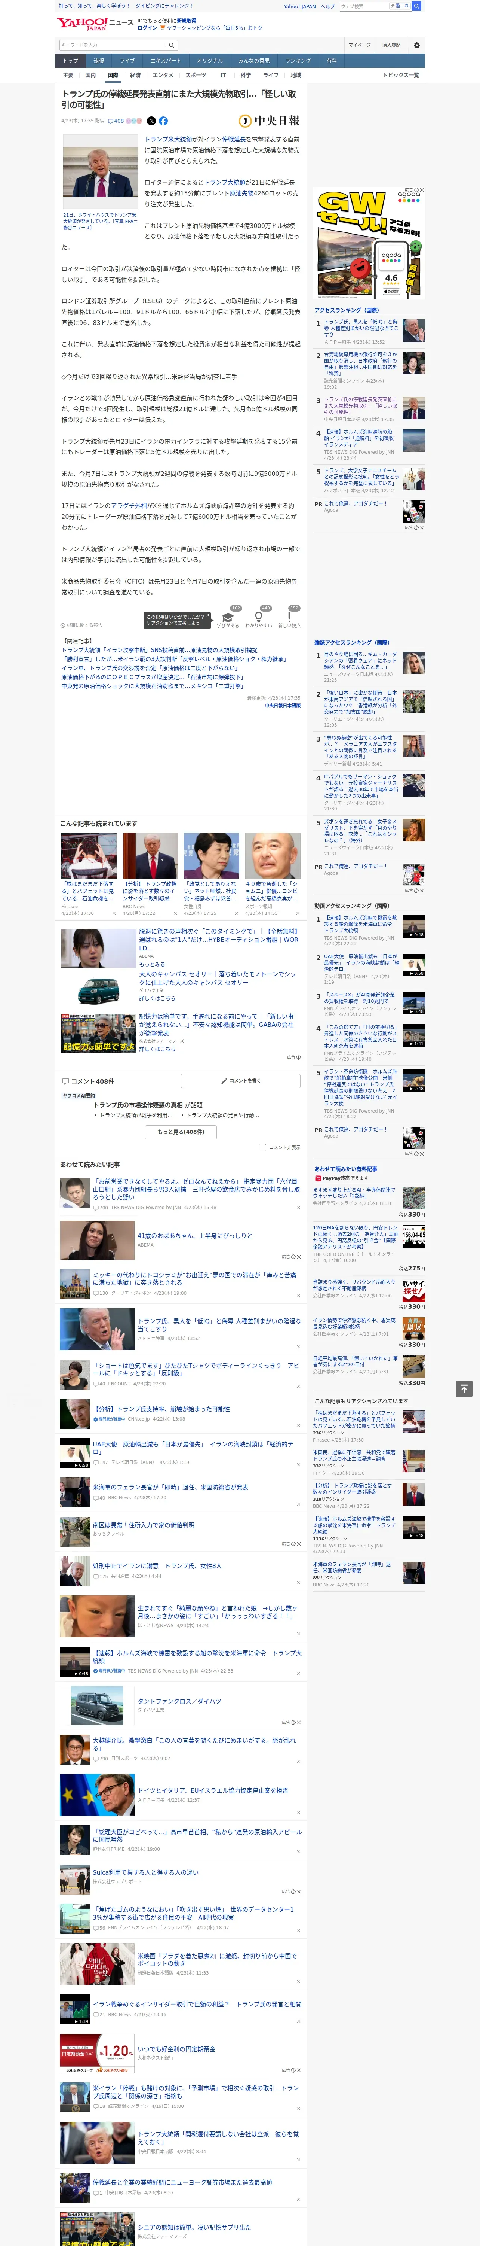Screen dimensions: 480x2246
Task: Click the back-to-top arrow button
Action: point(464,1389)
